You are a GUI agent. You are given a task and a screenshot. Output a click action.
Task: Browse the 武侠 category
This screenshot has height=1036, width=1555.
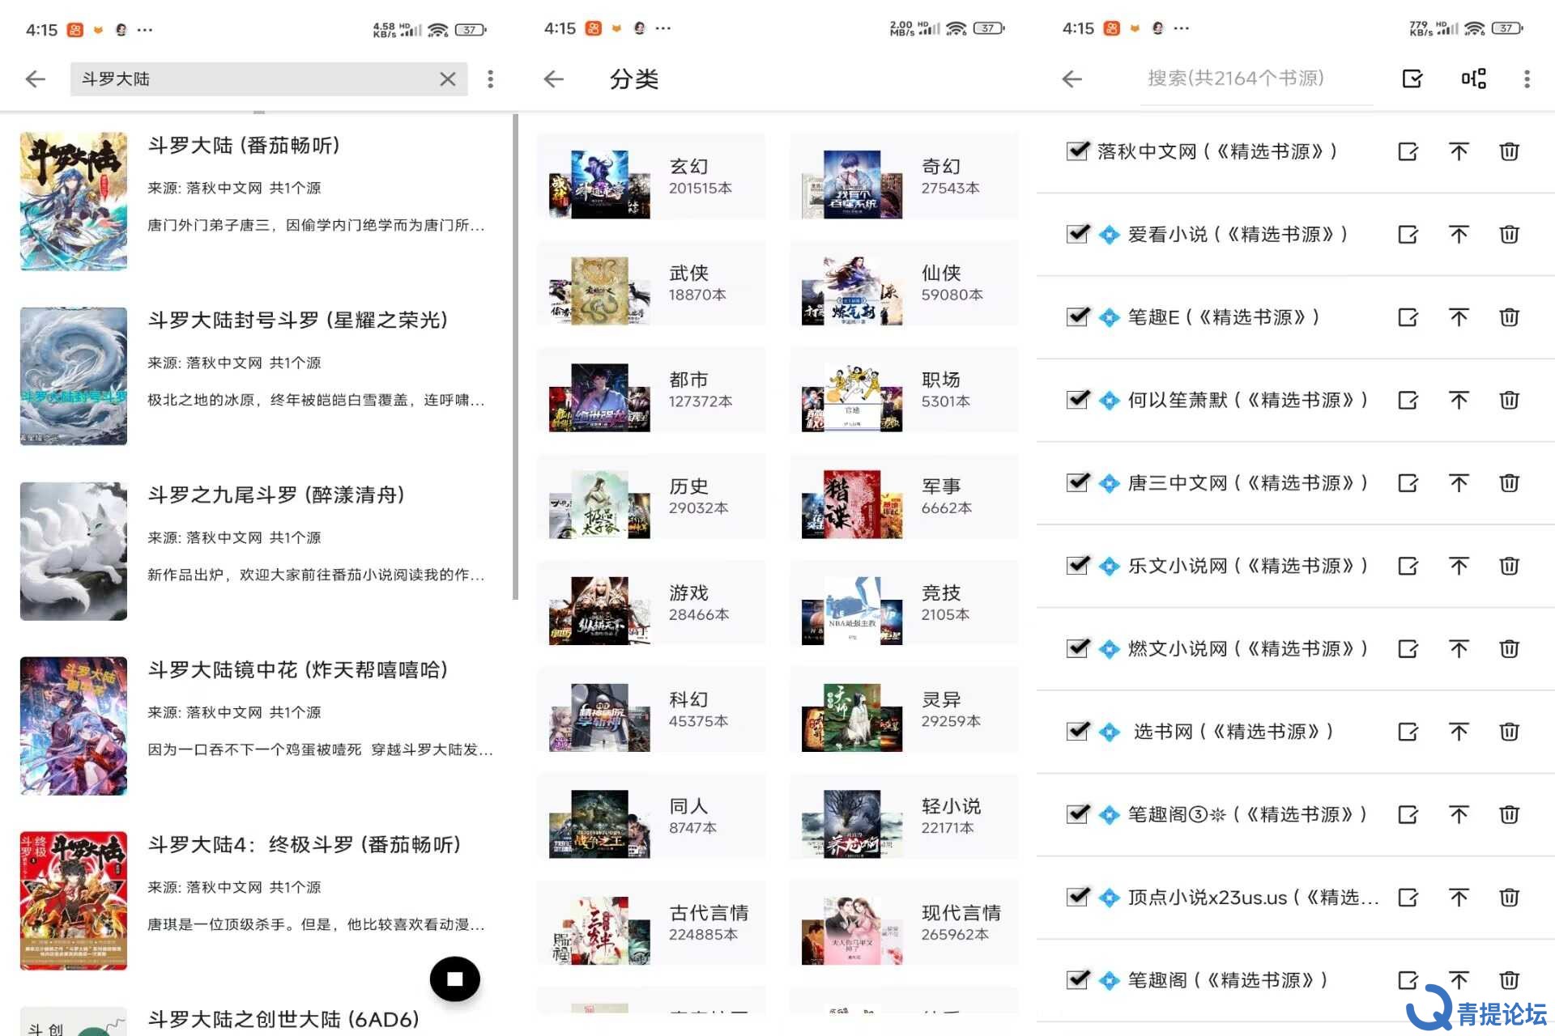651,283
